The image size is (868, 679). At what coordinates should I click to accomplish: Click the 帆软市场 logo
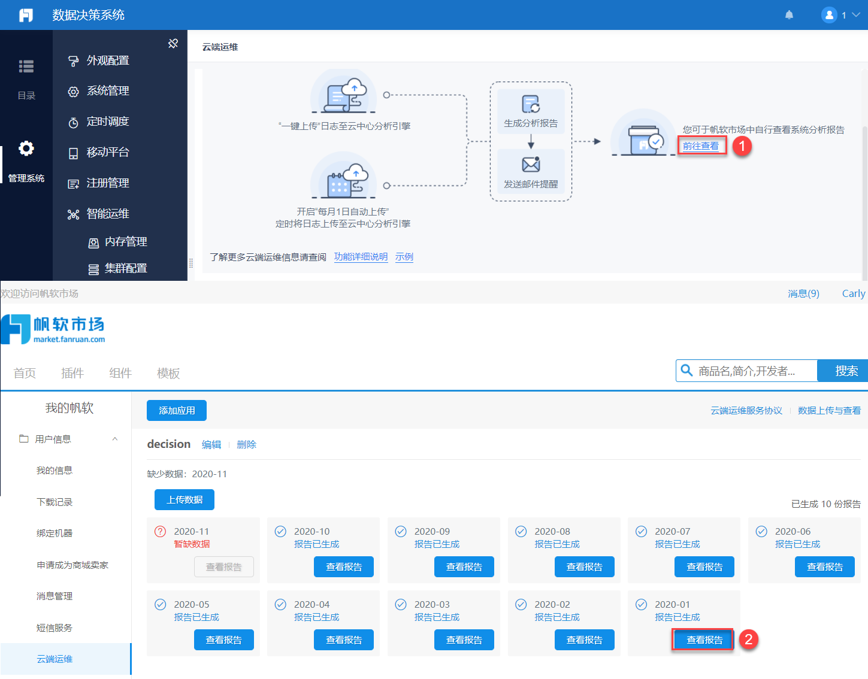(53, 329)
